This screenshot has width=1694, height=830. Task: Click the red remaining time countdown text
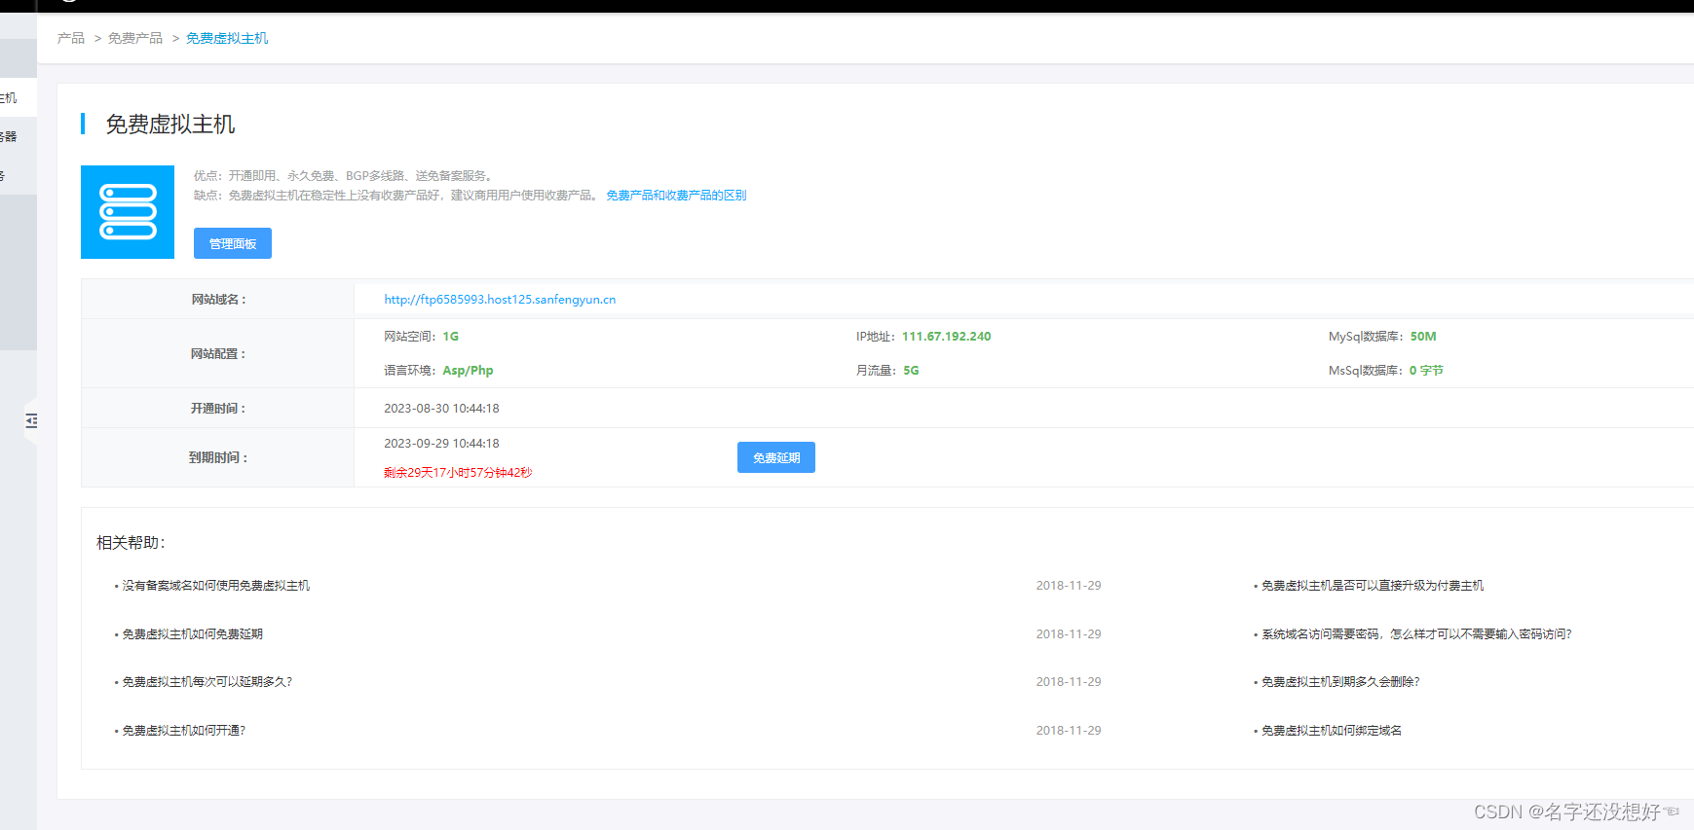458,473
